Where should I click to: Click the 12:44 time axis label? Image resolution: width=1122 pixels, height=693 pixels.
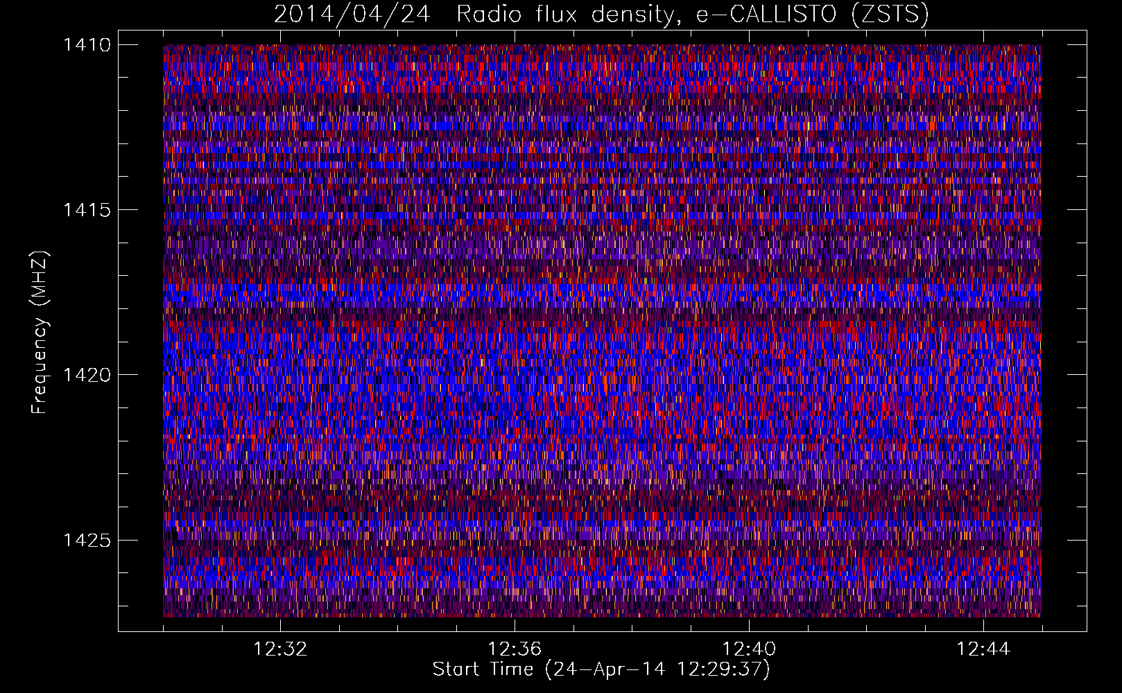coord(983,649)
